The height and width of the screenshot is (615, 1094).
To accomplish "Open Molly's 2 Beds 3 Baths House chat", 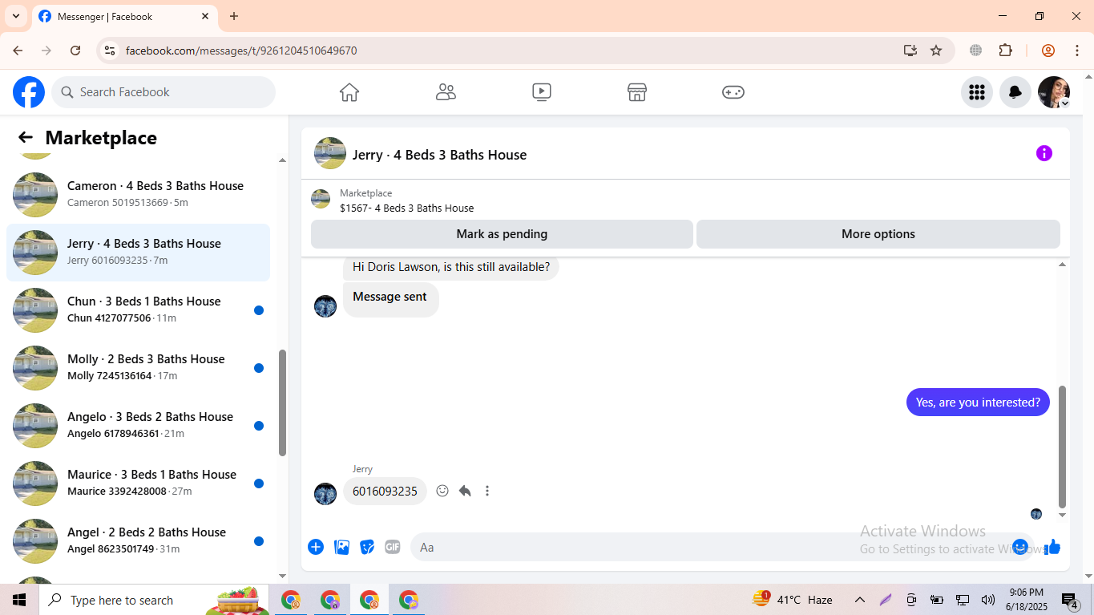I will [x=138, y=368].
